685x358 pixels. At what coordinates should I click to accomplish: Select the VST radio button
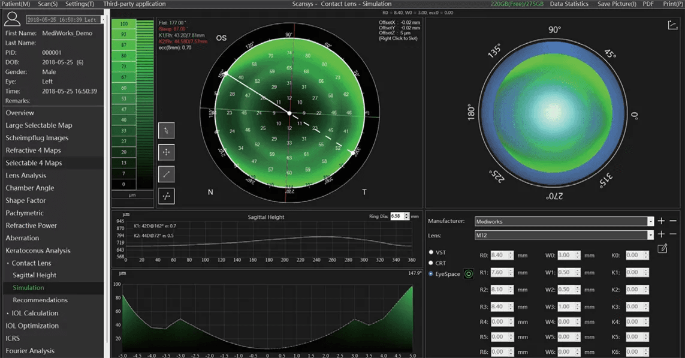[x=431, y=252]
